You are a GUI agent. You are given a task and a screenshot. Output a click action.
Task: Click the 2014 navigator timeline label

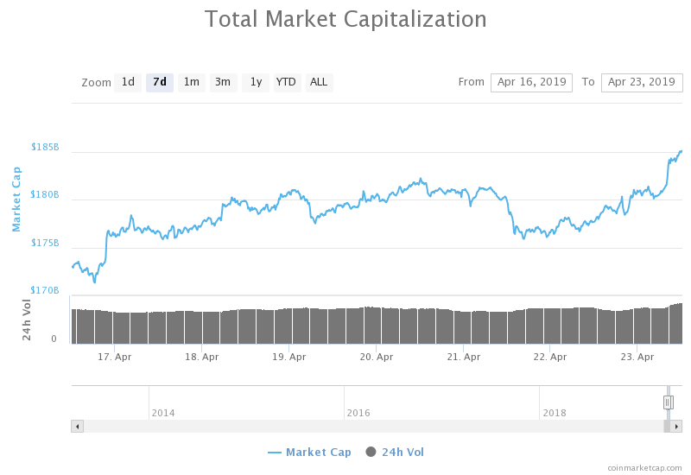(x=163, y=413)
